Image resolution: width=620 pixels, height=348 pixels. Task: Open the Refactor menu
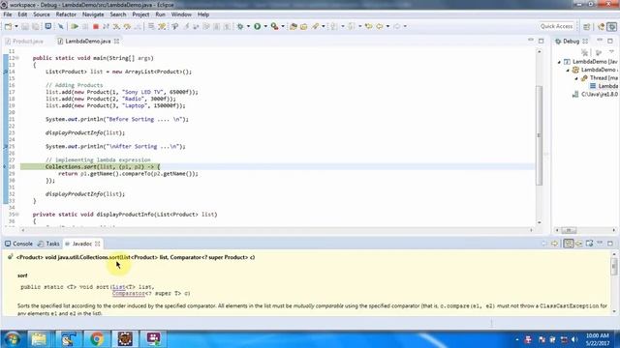(x=66, y=14)
